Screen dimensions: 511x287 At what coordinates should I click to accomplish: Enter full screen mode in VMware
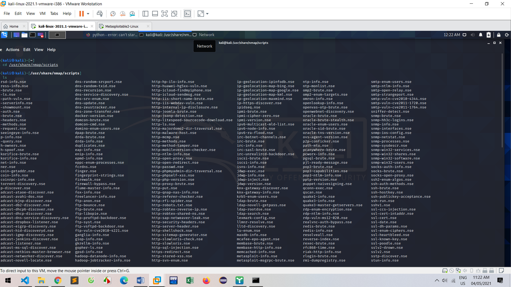165,14
